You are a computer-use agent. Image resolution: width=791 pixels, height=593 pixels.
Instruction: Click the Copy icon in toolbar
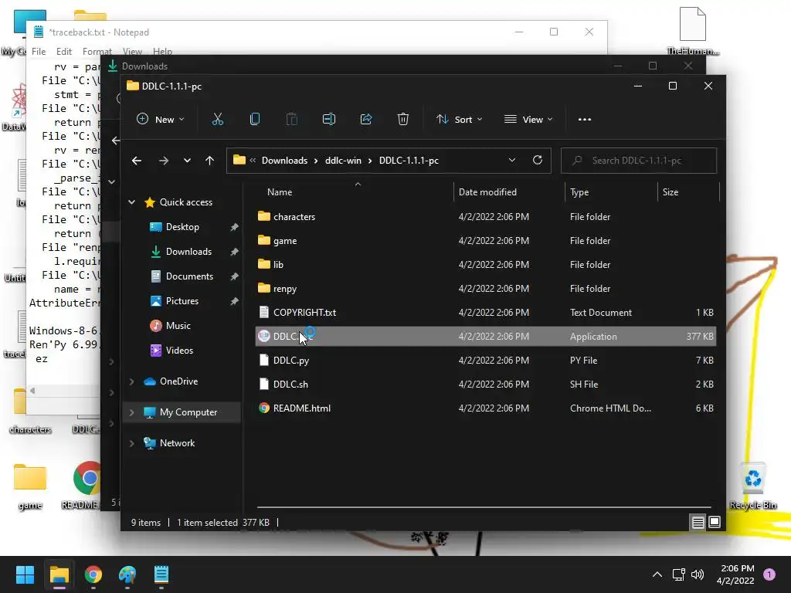pos(255,120)
